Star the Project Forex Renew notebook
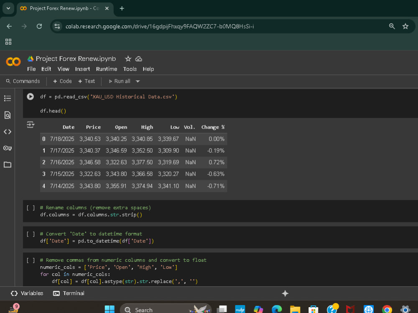 click(128, 59)
